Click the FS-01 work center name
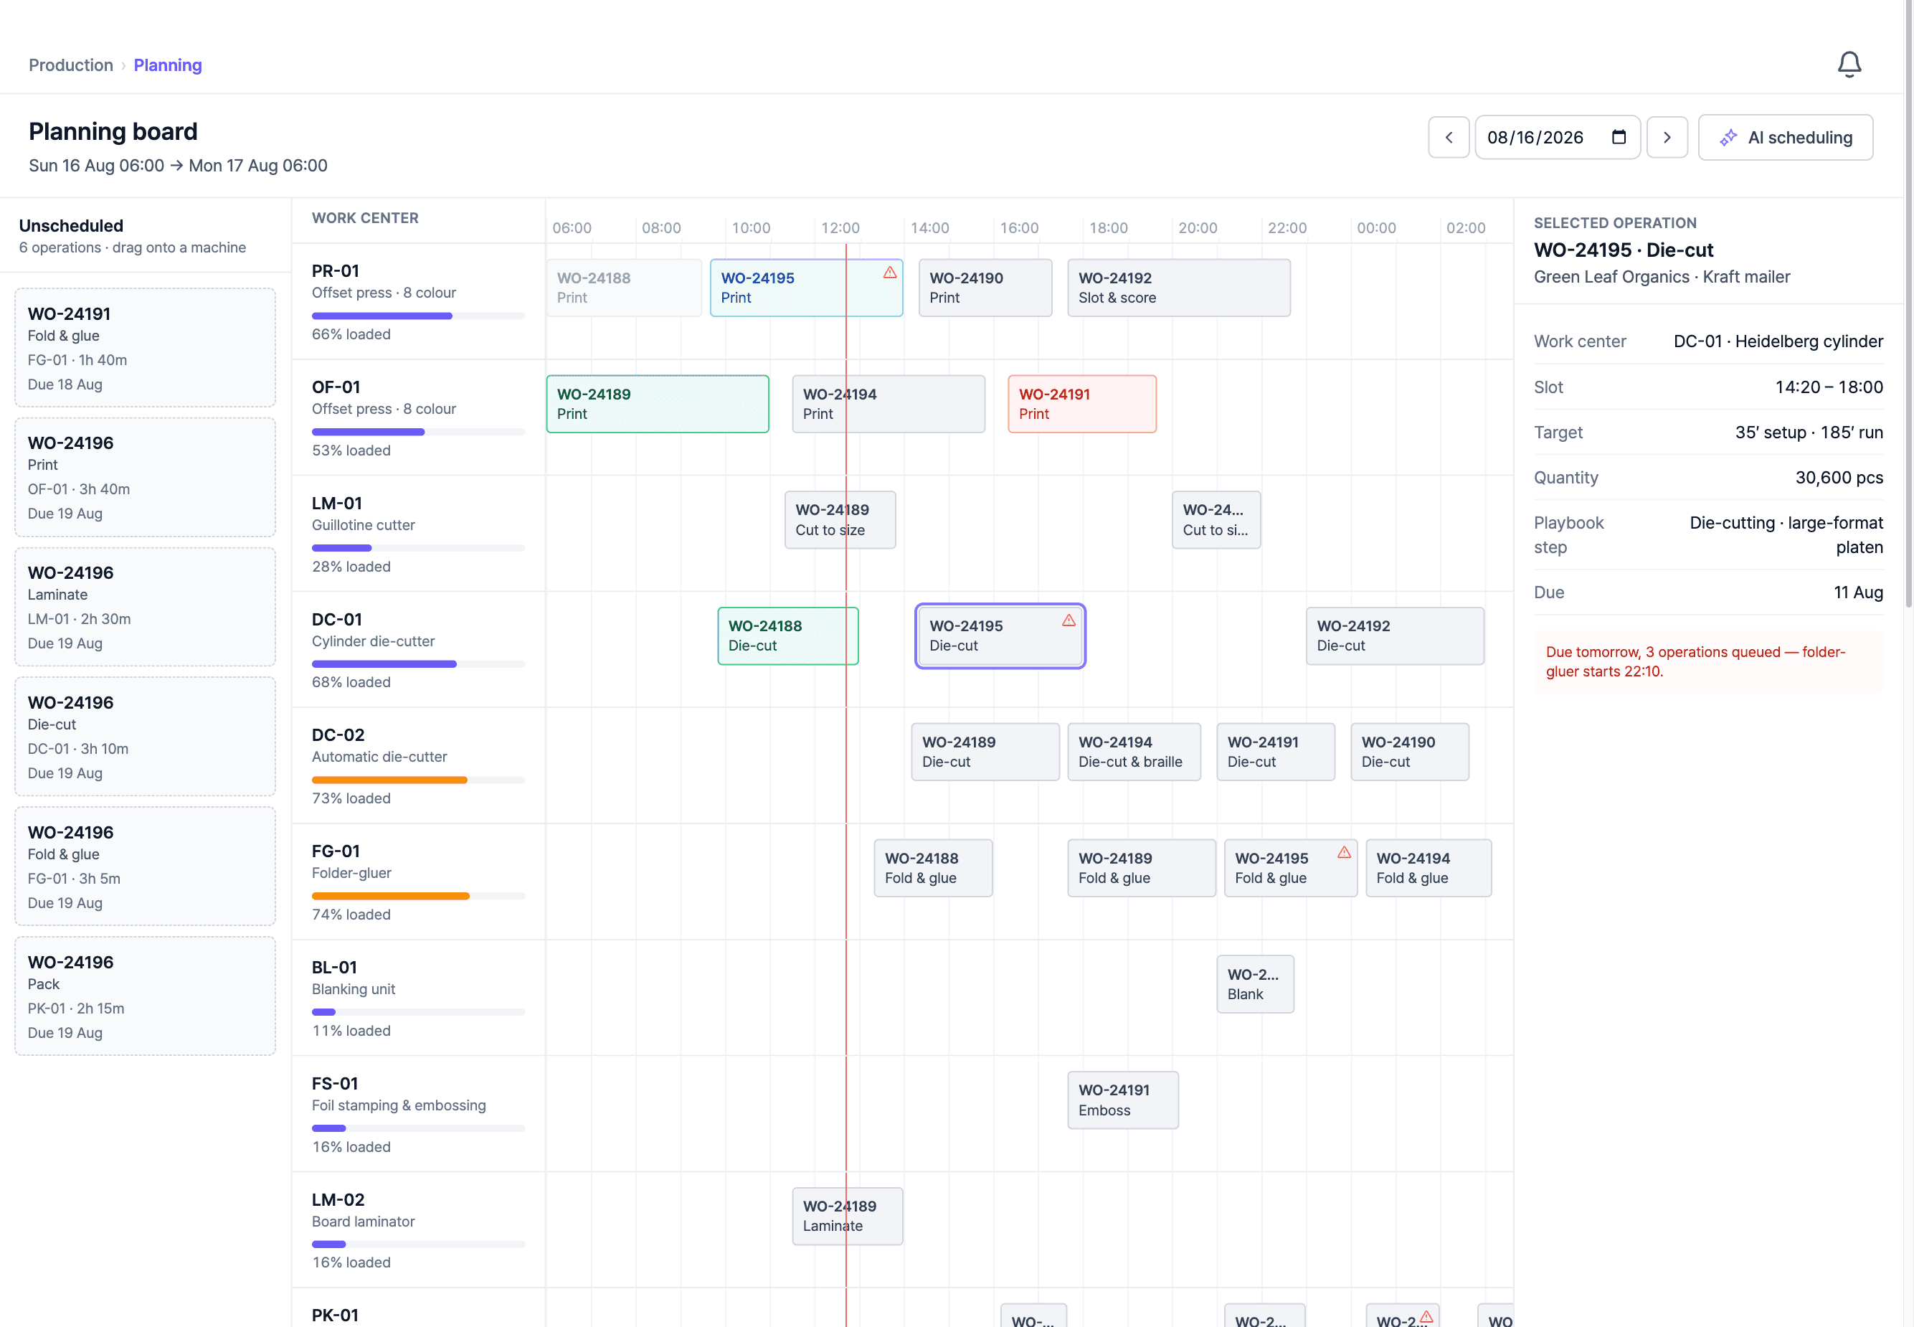 coord(335,1083)
